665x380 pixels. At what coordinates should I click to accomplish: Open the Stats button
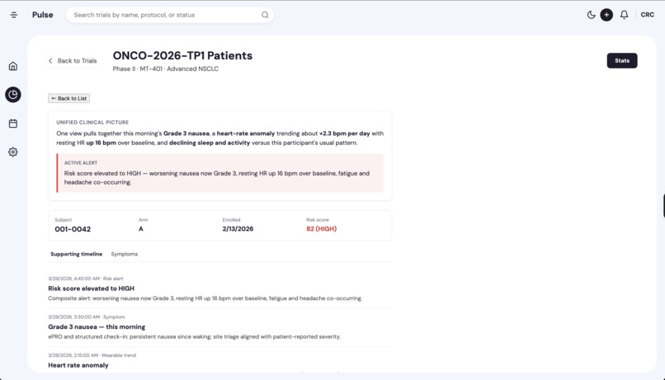[x=622, y=60]
